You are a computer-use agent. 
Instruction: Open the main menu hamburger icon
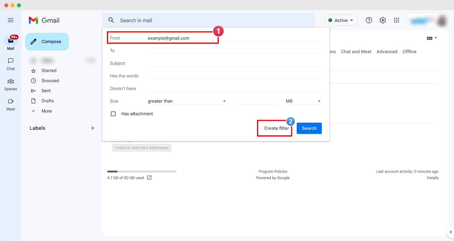tap(11, 20)
